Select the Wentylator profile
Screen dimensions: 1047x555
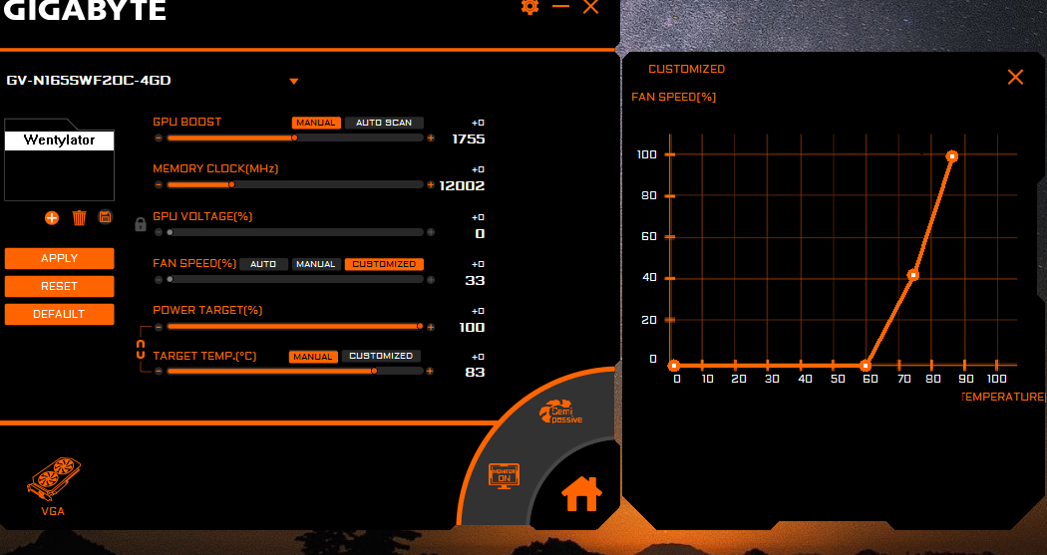tap(60, 140)
